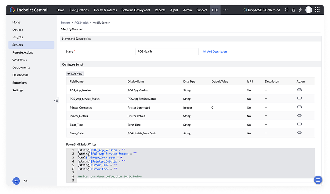Open the search magnifier icon

pos(287,10)
